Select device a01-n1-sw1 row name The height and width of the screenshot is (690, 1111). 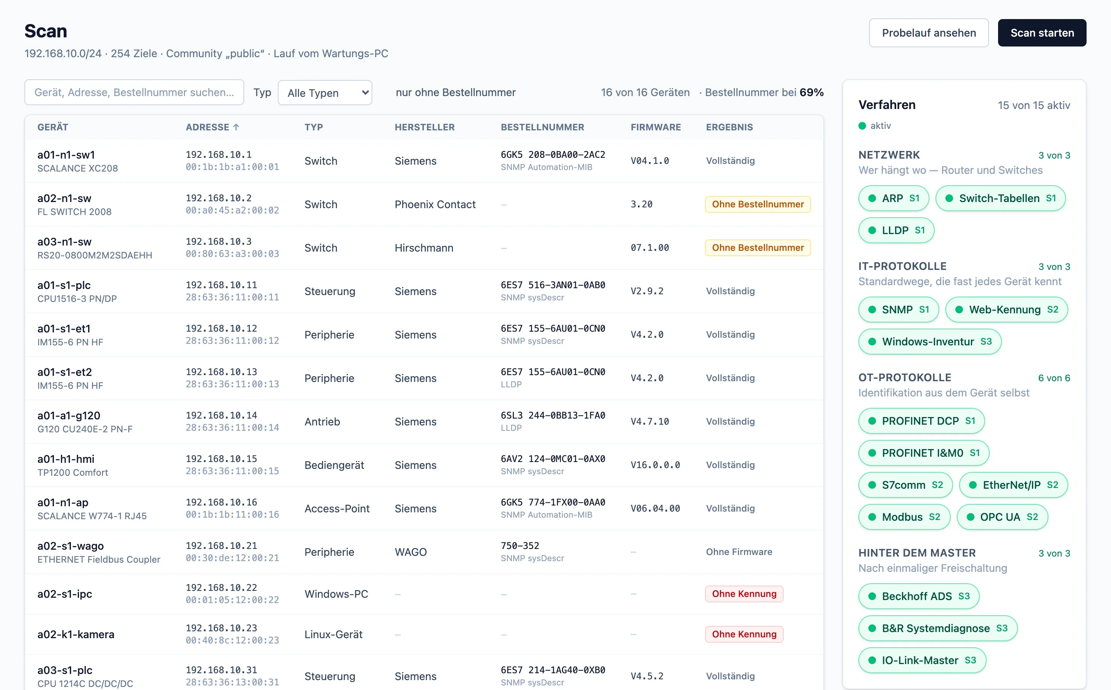[66, 155]
